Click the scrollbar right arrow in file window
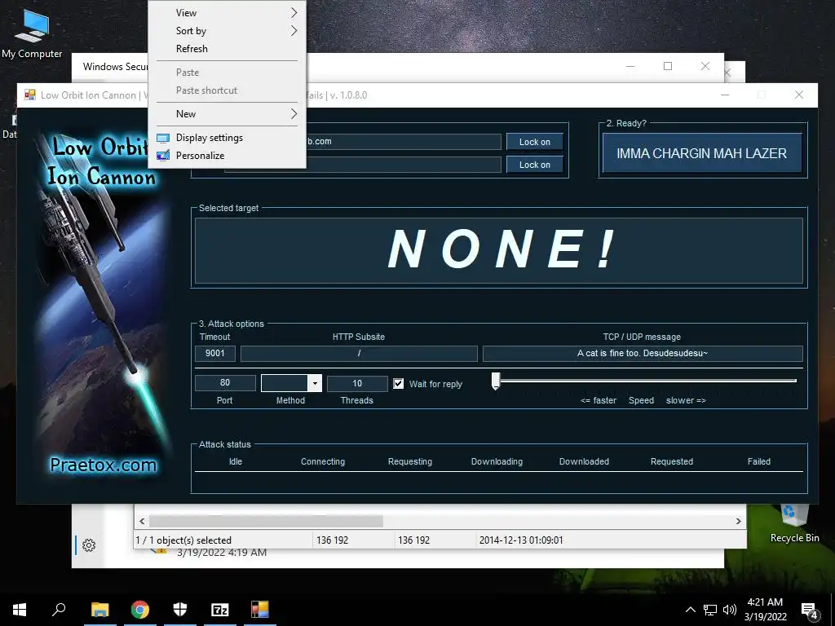The height and width of the screenshot is (626, 835). point(738,521)
